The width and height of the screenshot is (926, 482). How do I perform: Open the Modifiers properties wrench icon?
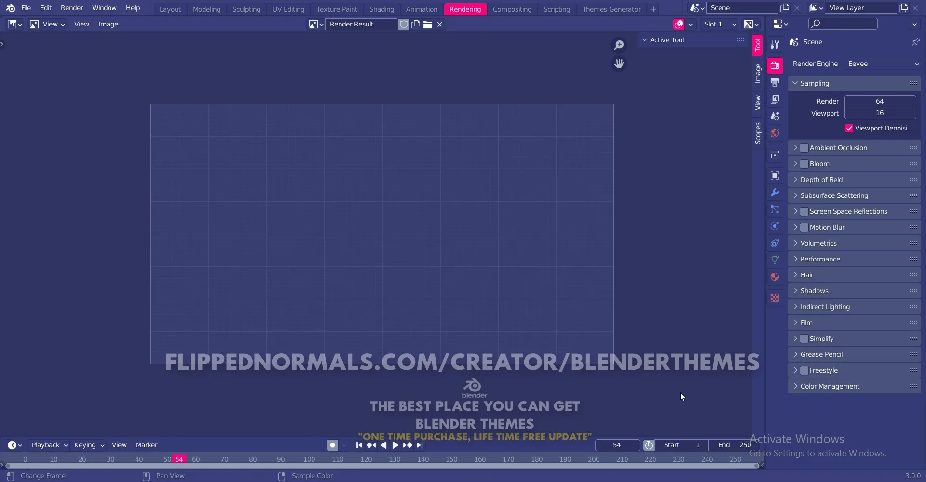[775, 192]
